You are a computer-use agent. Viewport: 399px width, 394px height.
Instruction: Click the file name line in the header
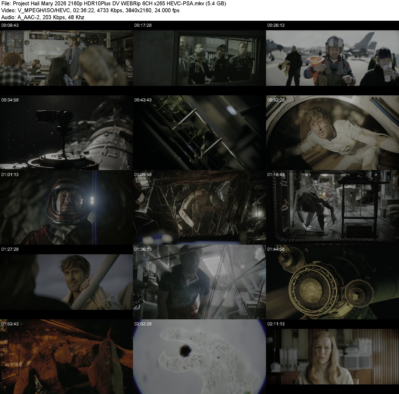point(114,4)
